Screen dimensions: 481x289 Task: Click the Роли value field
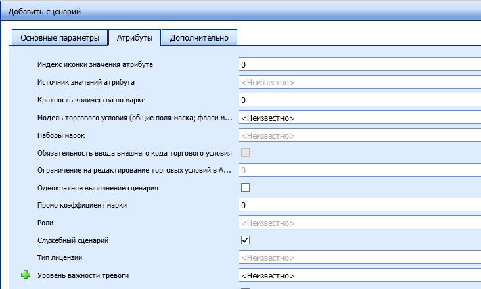point(359,223)
